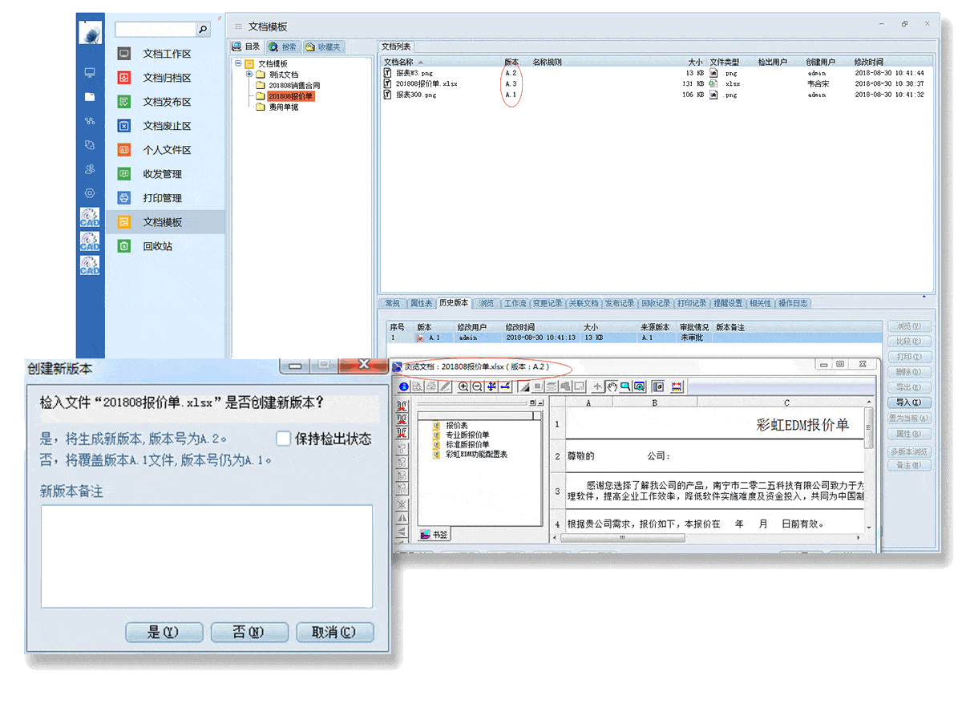962x716 pixels.
Task: Click the sidebar search input field
Action: pyautogui.click(x=156, y=30)
